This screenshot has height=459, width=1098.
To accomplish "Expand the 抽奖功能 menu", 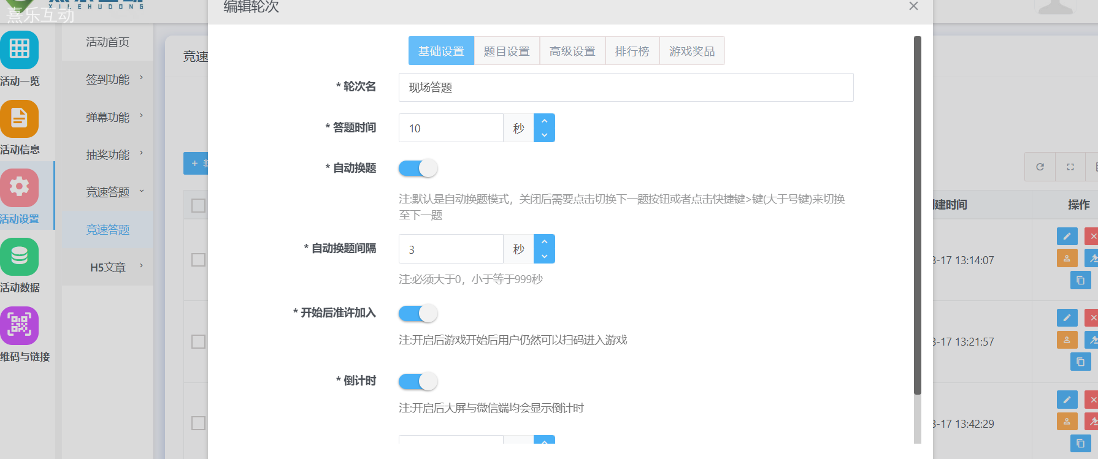I will coord(107,155).
